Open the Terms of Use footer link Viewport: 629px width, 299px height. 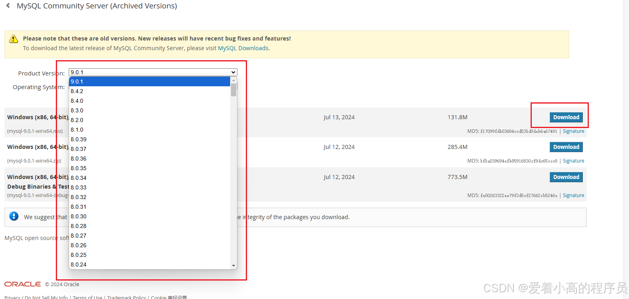coord(88,297)
